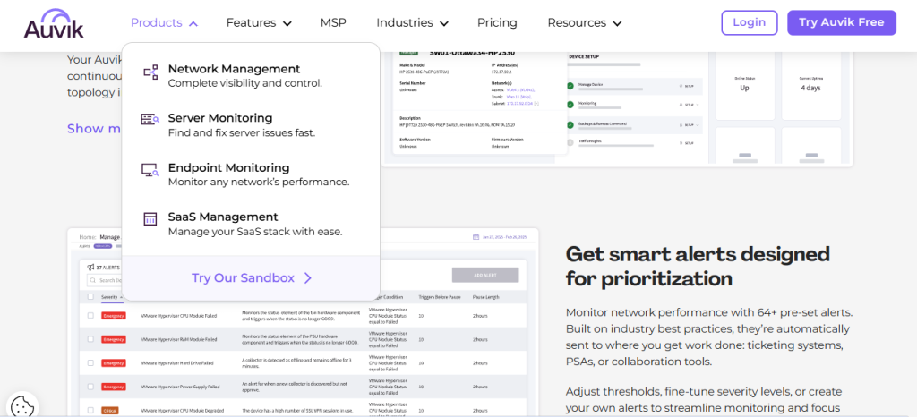
Task: Tick the select-all checkbox in the alerts table header
Action: point(90,297)
